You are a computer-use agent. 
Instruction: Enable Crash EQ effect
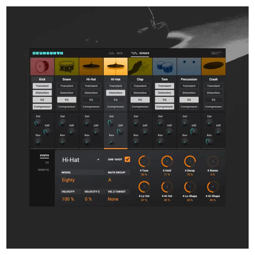coord(214,100)
